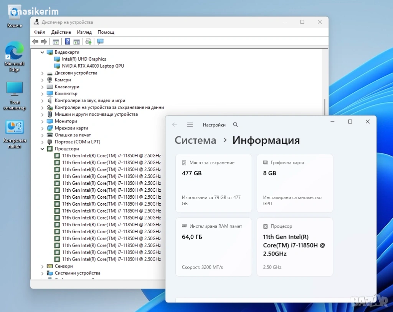Select the Контролен панел desktop icon
393x312 pixels.
pyautogui.click(x=15, y=132)
